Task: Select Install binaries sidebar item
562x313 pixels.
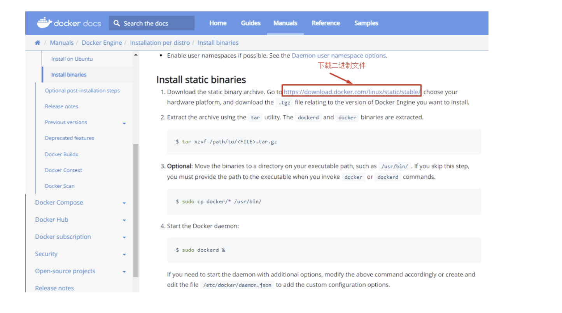Action: click(x=69, y=75)
